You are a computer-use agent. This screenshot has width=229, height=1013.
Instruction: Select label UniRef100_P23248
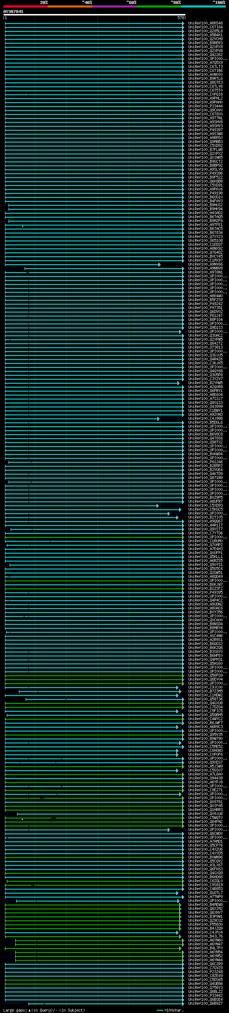pyautogui.click(x=205, y=972)
